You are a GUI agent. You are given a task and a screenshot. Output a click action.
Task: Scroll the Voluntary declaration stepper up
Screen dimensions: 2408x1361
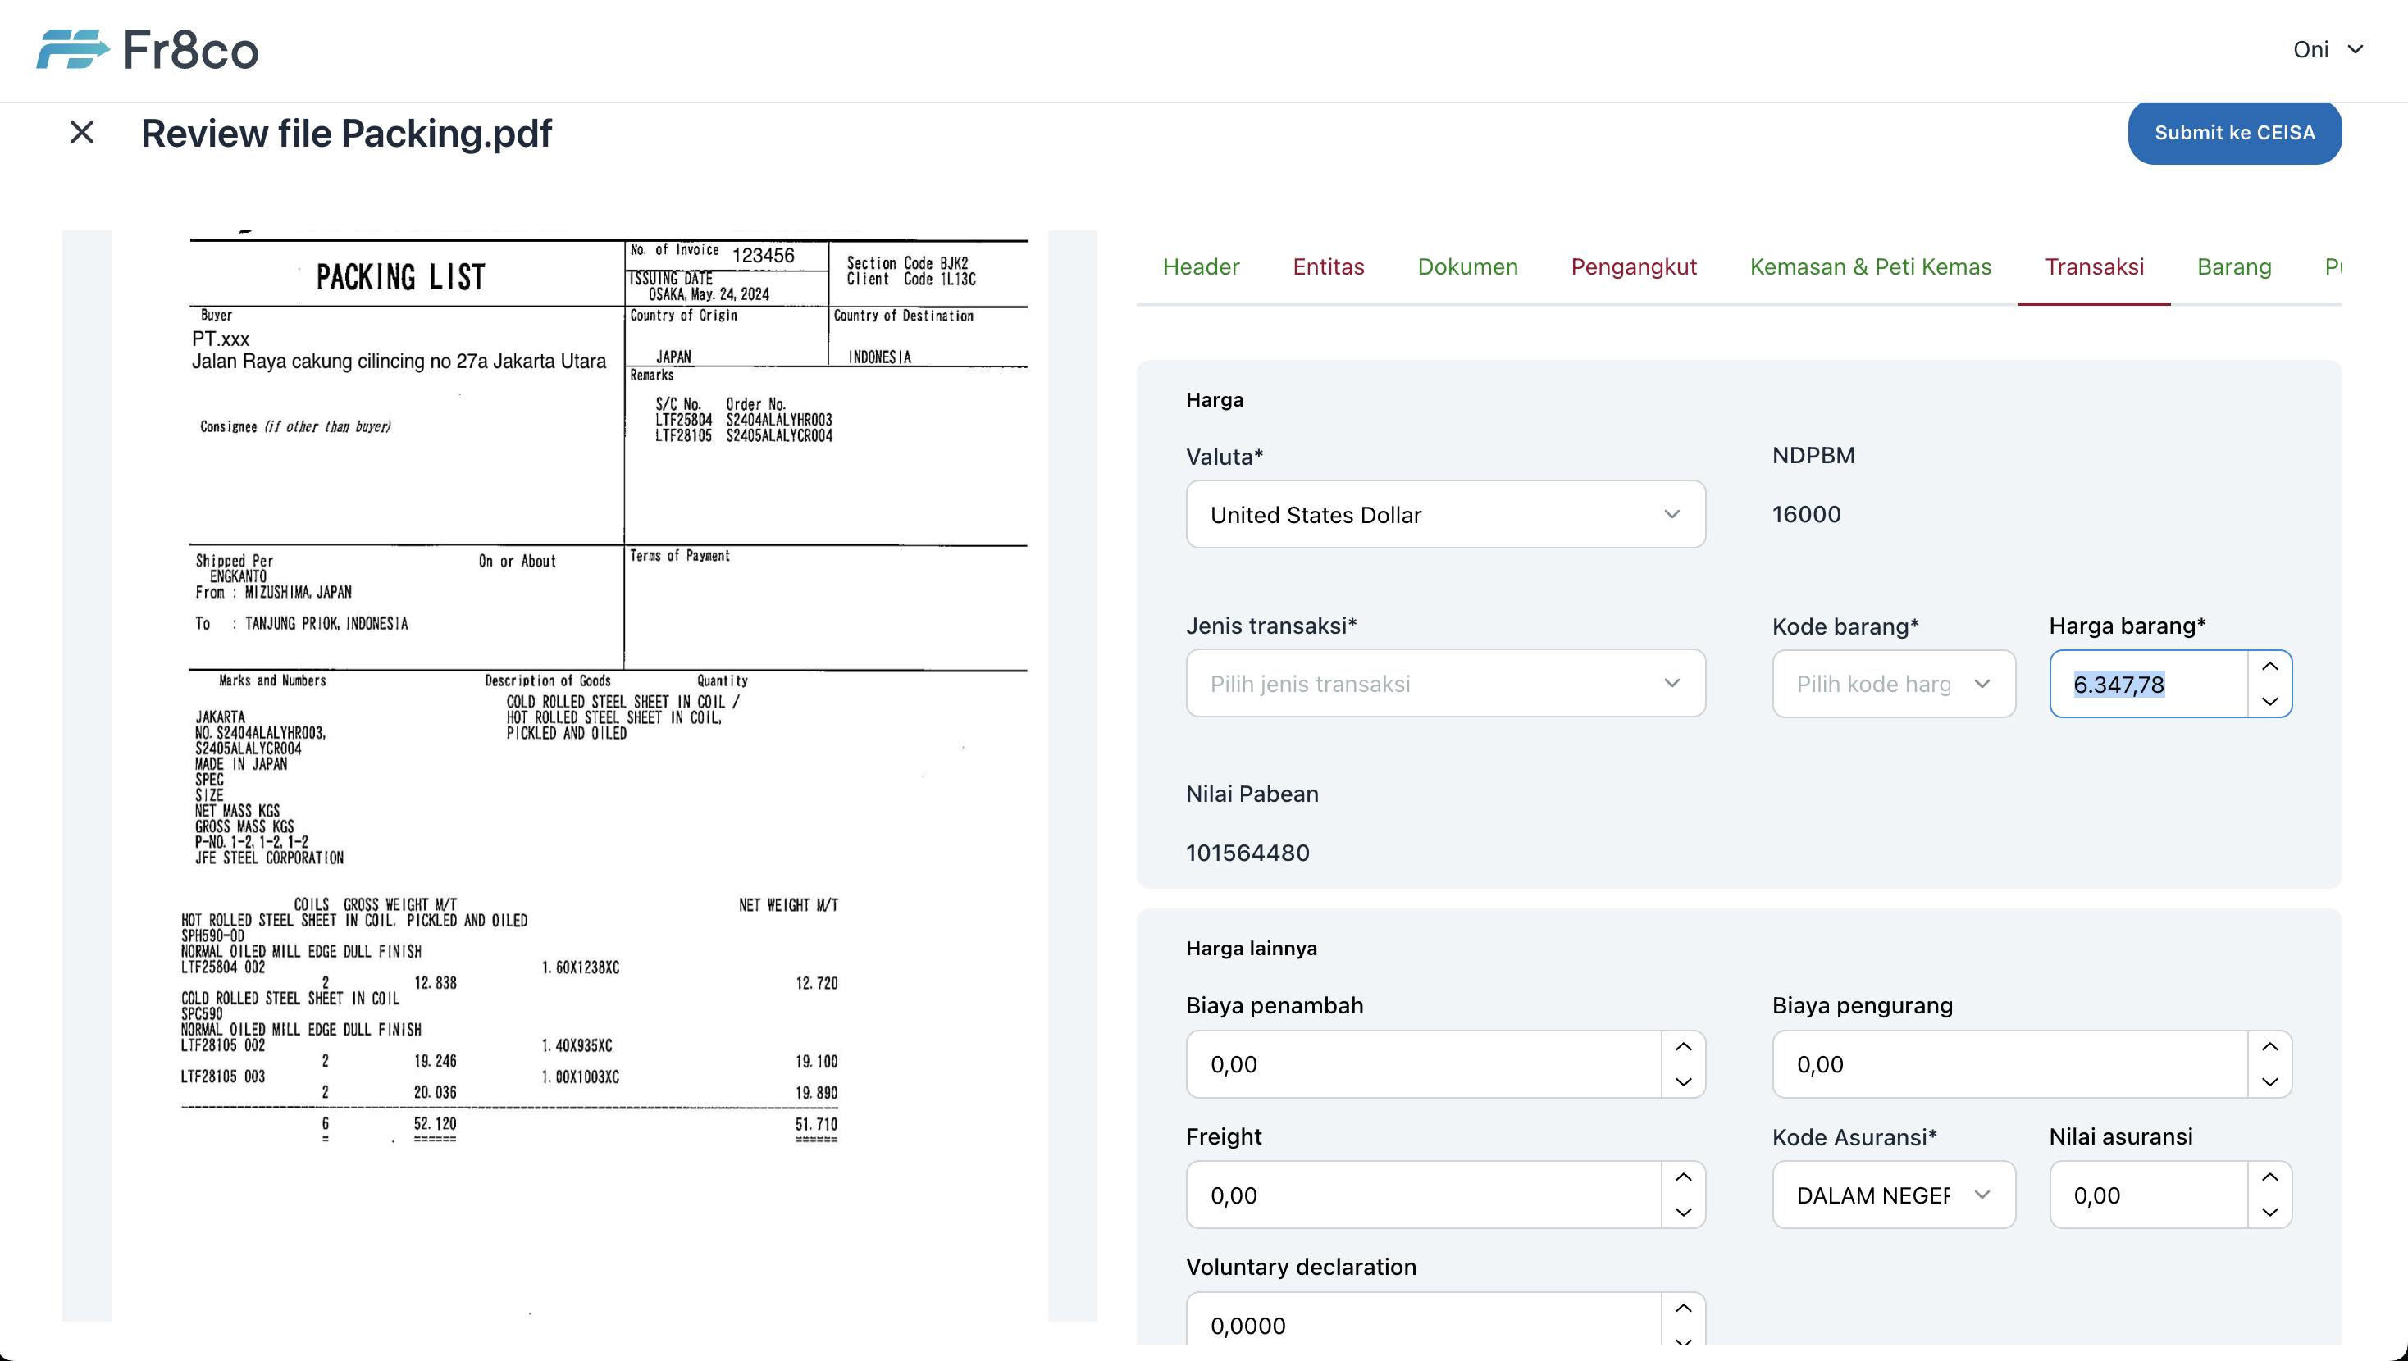(x=1684, y=1308)
